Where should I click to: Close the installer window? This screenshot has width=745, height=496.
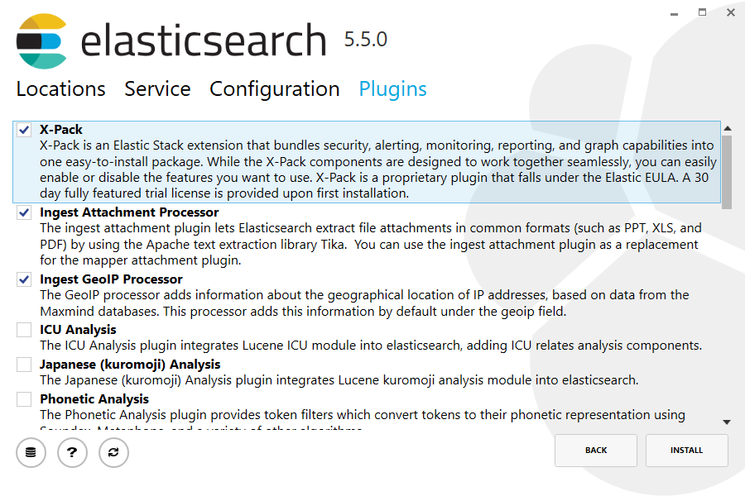pos(729,12)
